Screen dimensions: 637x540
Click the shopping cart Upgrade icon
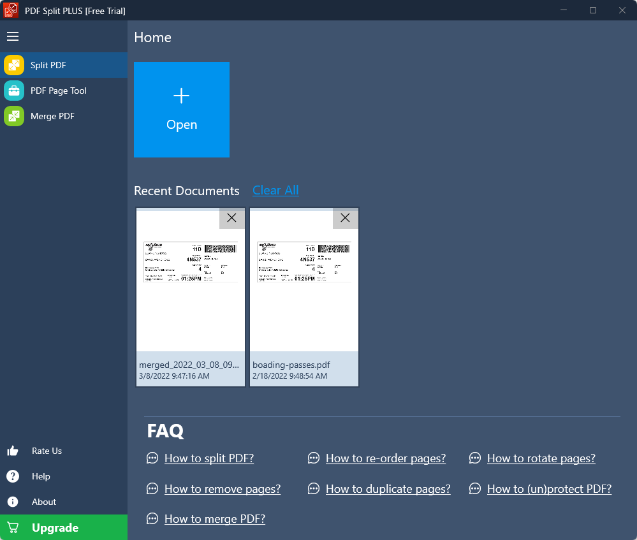(x=13, y=528)
